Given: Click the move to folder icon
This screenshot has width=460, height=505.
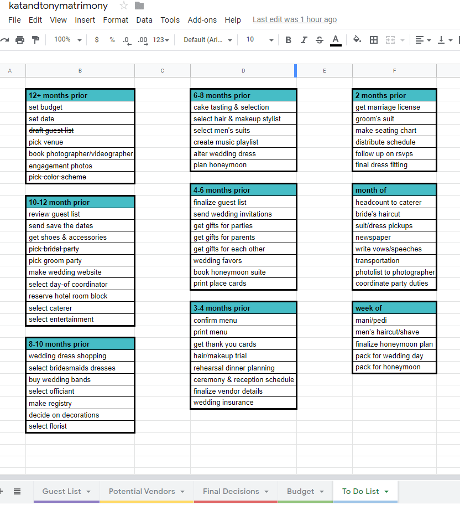Looking at the screenshot, I should pos(139,6).
